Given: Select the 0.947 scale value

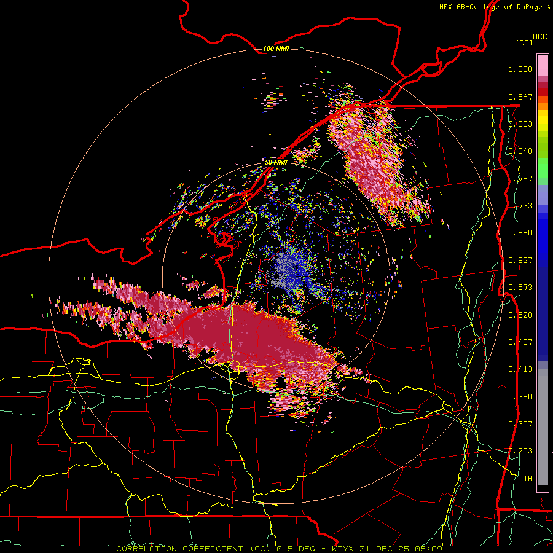Looking at the screenshot, I should (x=520, y=96).
